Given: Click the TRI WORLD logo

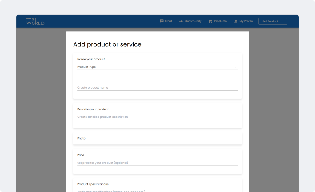Looking at the screenshot, I should point(35,21).
